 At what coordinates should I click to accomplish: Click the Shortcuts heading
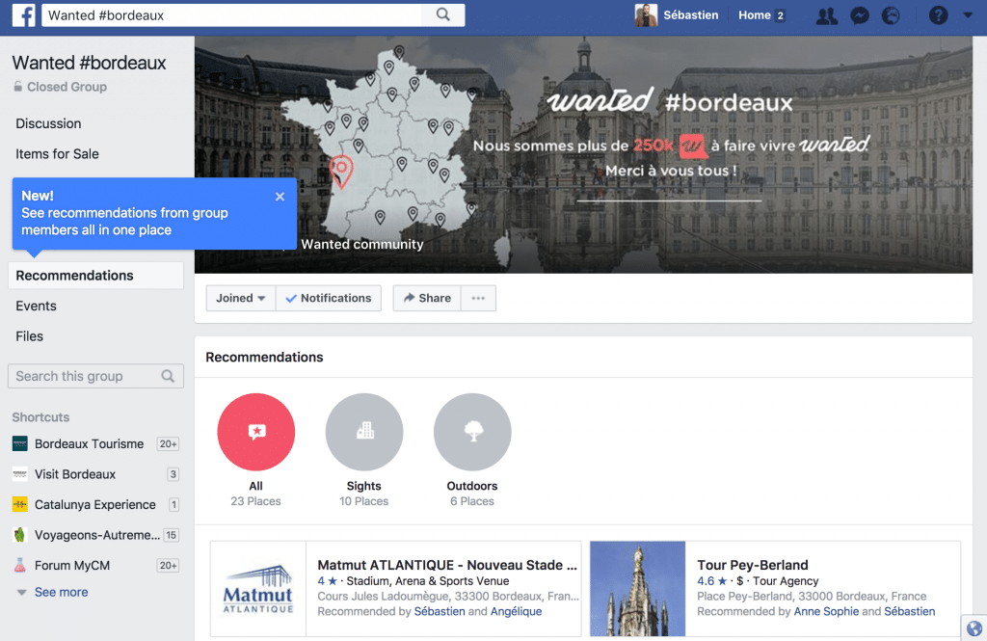pyautogui.click(x=40, y=417)
